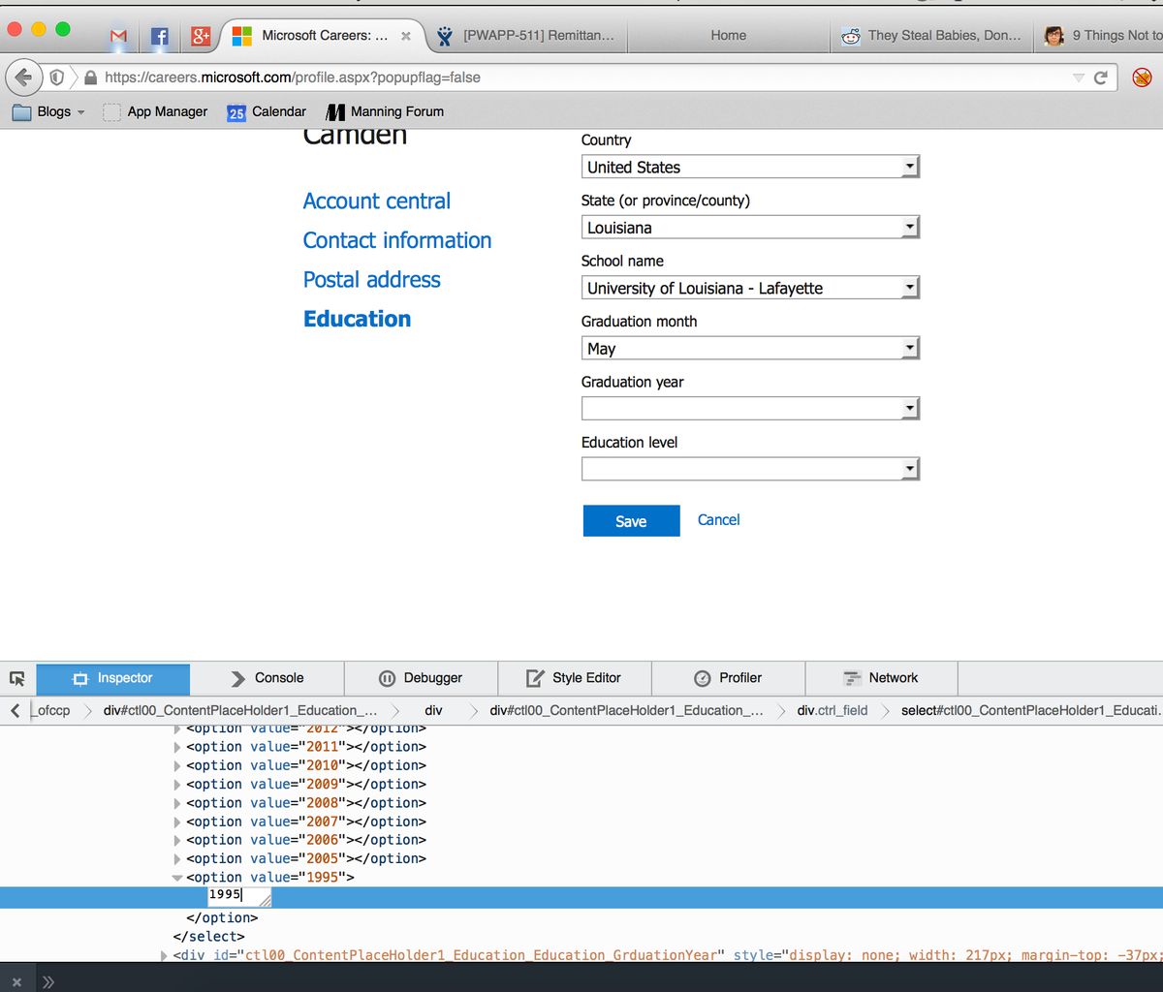This screenshot has height=992, width=1163.
Task: Go to Postal address section
Action: coord(371,280)
